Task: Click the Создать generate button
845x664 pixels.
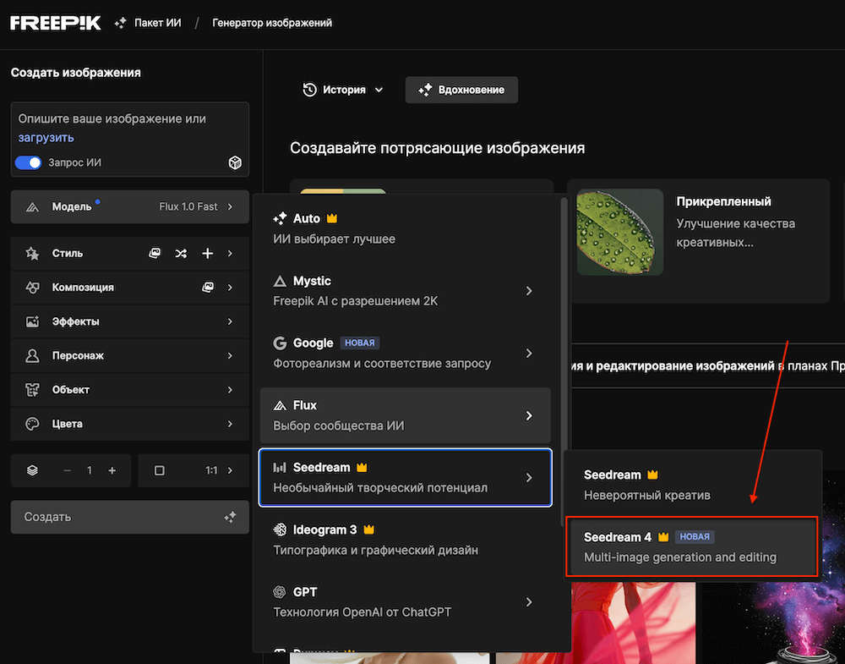Action: click(x=130, y=517)
